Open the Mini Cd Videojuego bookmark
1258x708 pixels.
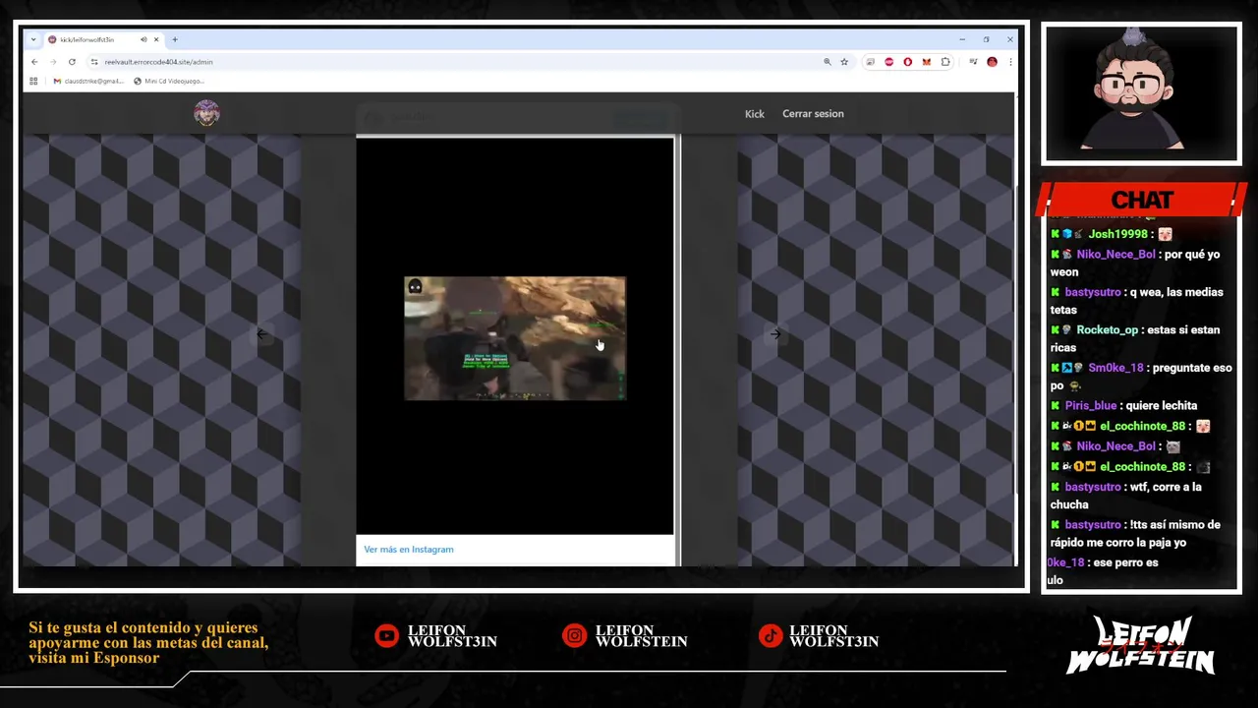tap(169, 81)
